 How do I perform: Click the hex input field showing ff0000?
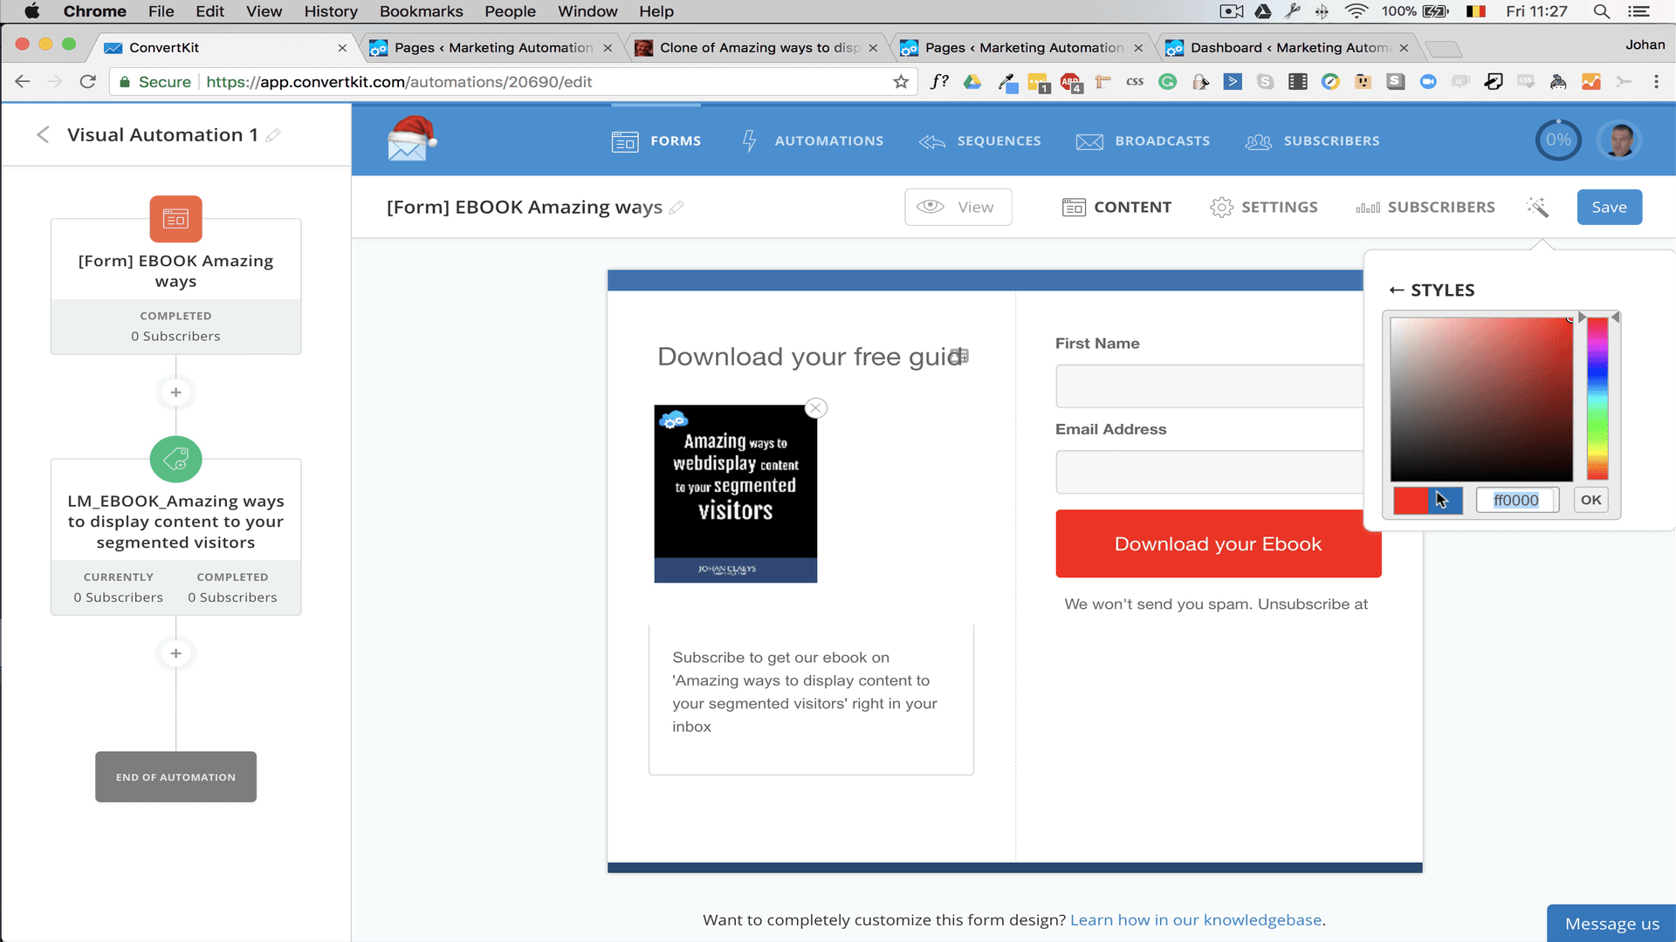point(1517,499)
